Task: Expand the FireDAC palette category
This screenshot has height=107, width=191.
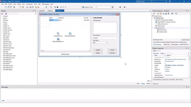Action: [2, 24]
